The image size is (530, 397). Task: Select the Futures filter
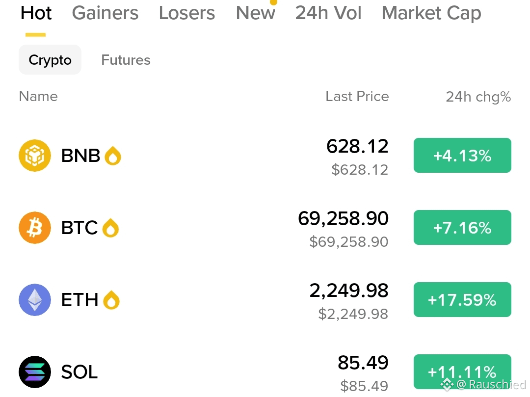point(126,60)
